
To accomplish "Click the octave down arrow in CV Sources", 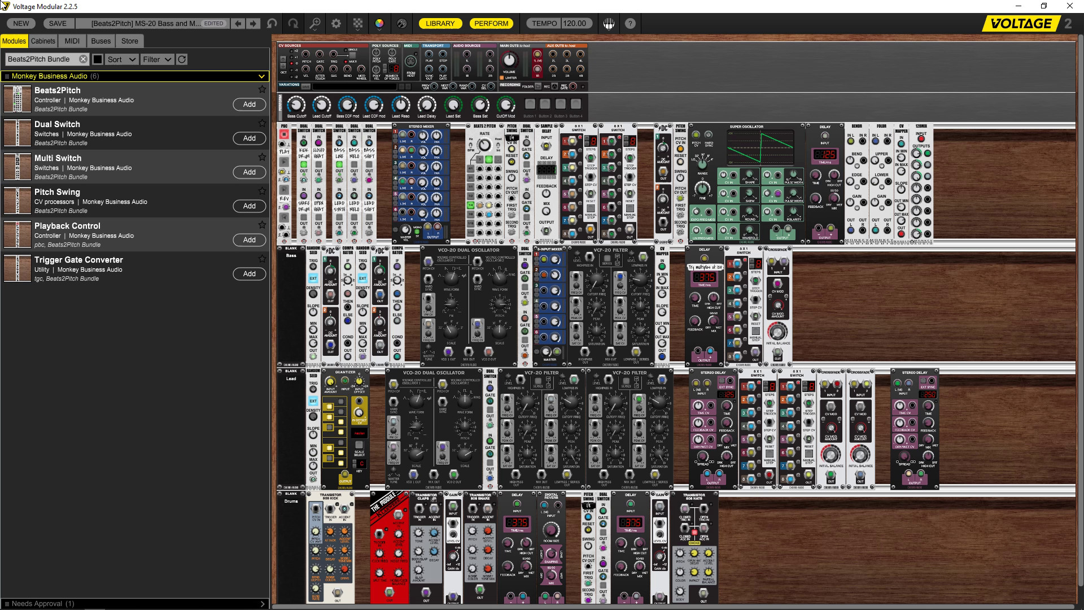I will tap(283, 66).
